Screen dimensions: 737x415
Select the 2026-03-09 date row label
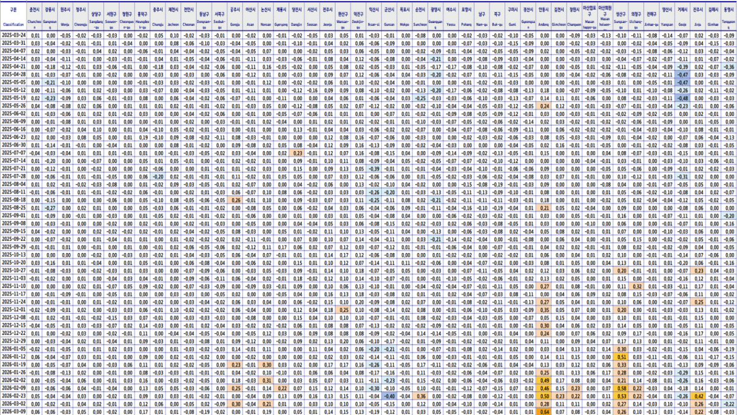pyautogui.click(x=13, y=411)
